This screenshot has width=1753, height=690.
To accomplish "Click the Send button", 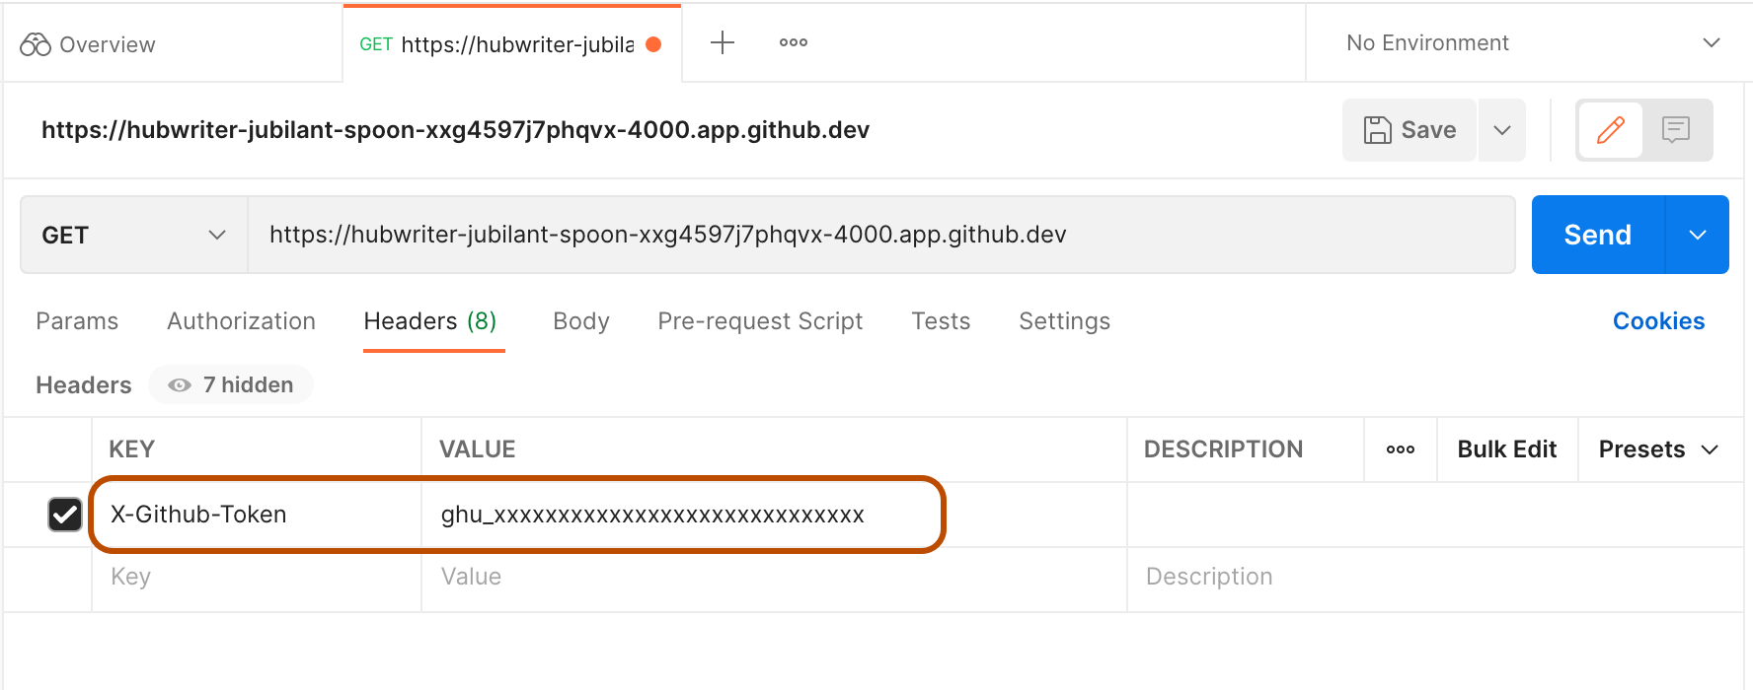I will [1596, 235].
